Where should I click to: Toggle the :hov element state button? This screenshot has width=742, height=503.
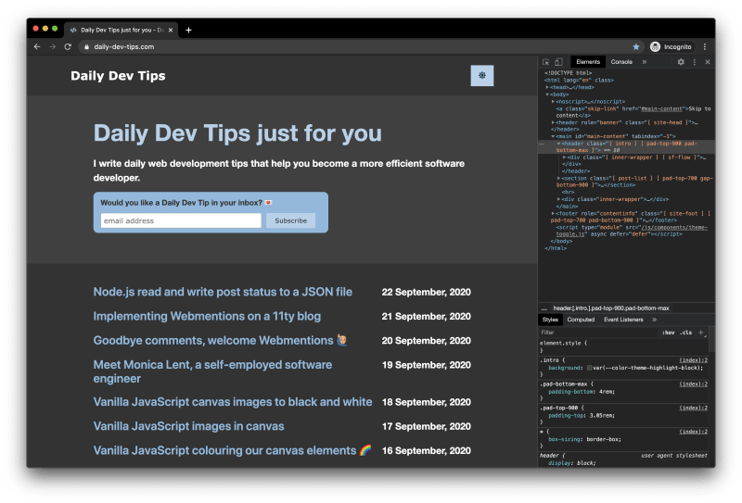668,333
